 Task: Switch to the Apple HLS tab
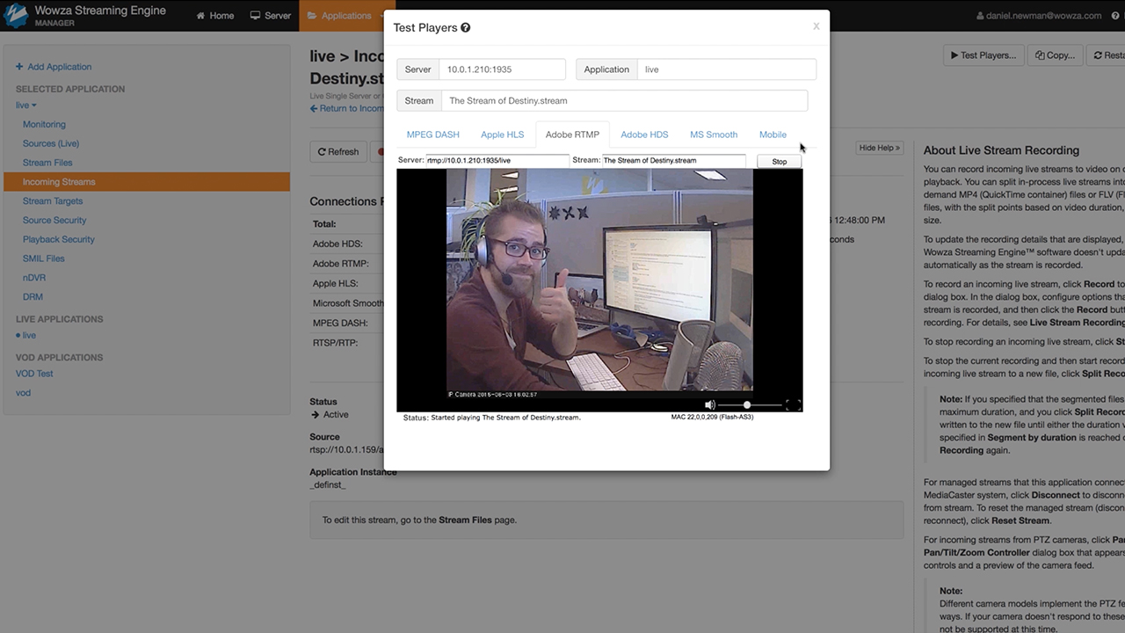502,135
